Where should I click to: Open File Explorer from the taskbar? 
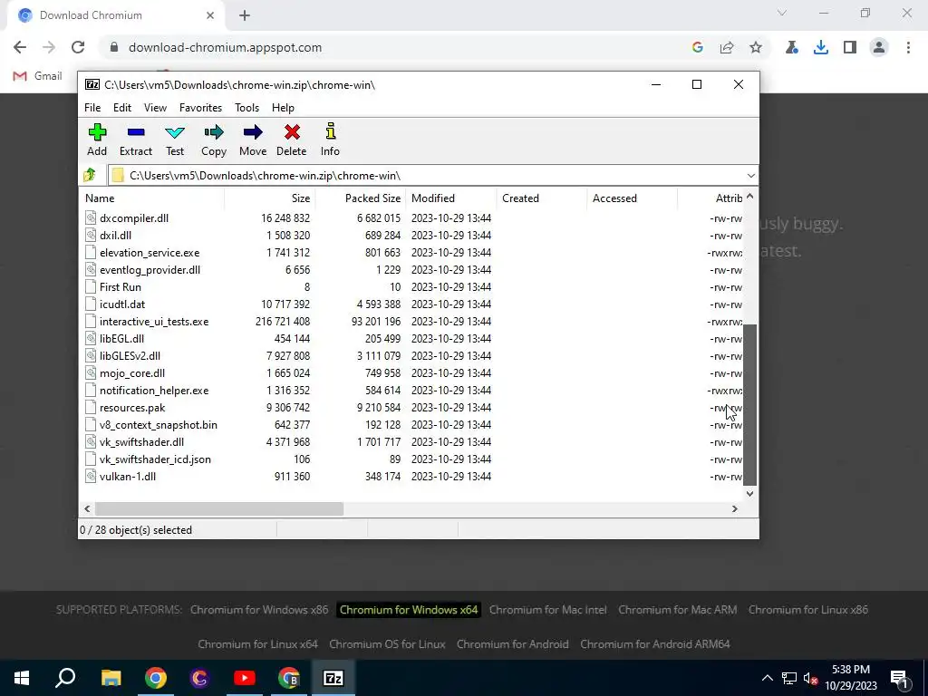tap(111, 678)
